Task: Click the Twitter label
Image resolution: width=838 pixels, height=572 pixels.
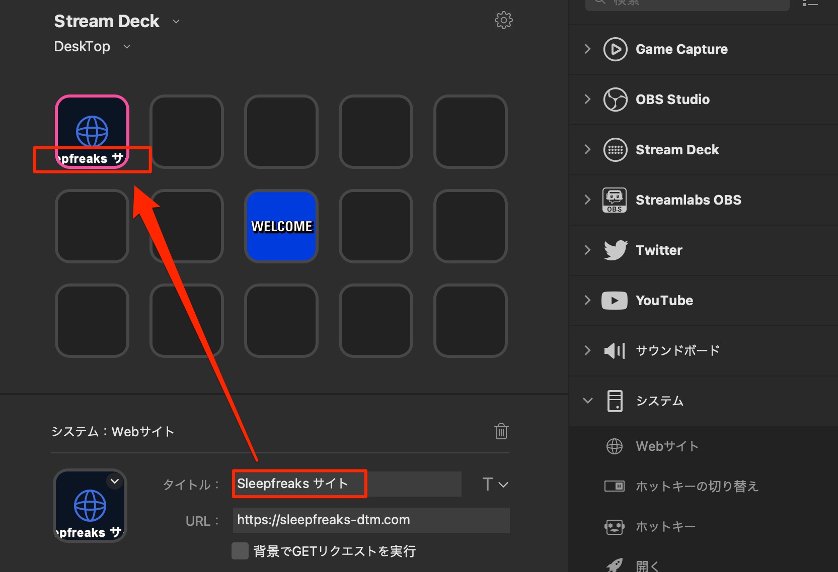Action: pyautogui.click(x=659, y=250)
